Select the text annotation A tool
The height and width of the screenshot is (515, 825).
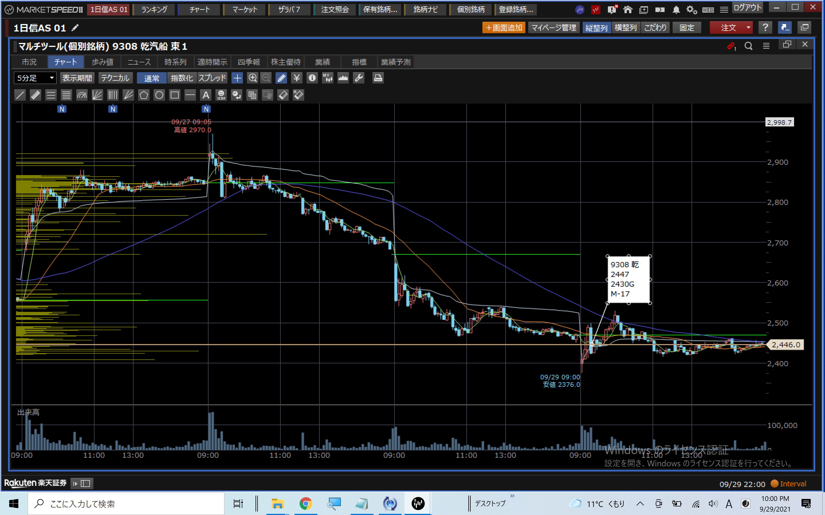(206, 95)
